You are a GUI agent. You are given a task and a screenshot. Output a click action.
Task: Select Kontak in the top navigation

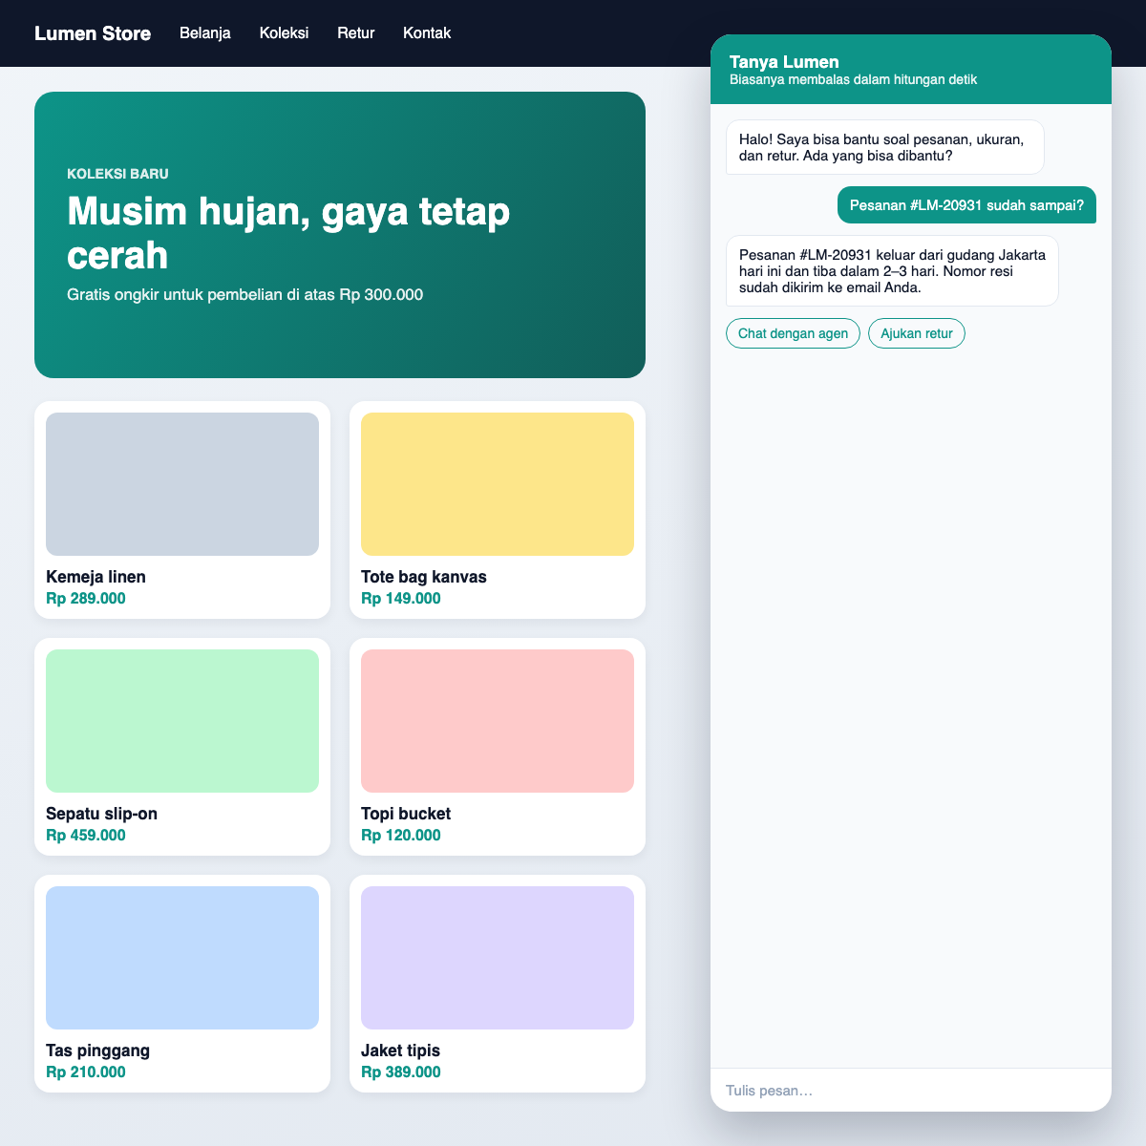[x=427, y=33]
